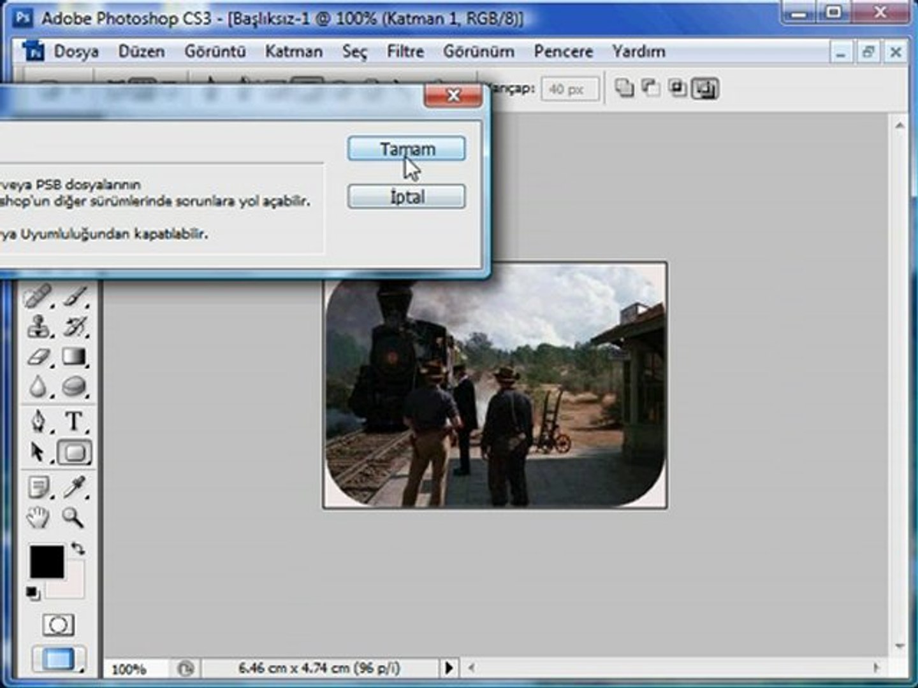This screenshot has width=918, height=688.
Task: Restore the document window size
Action: (868, 53)
